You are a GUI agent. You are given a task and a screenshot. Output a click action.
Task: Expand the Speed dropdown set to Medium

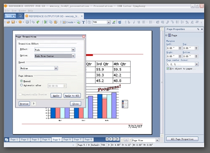39,68
